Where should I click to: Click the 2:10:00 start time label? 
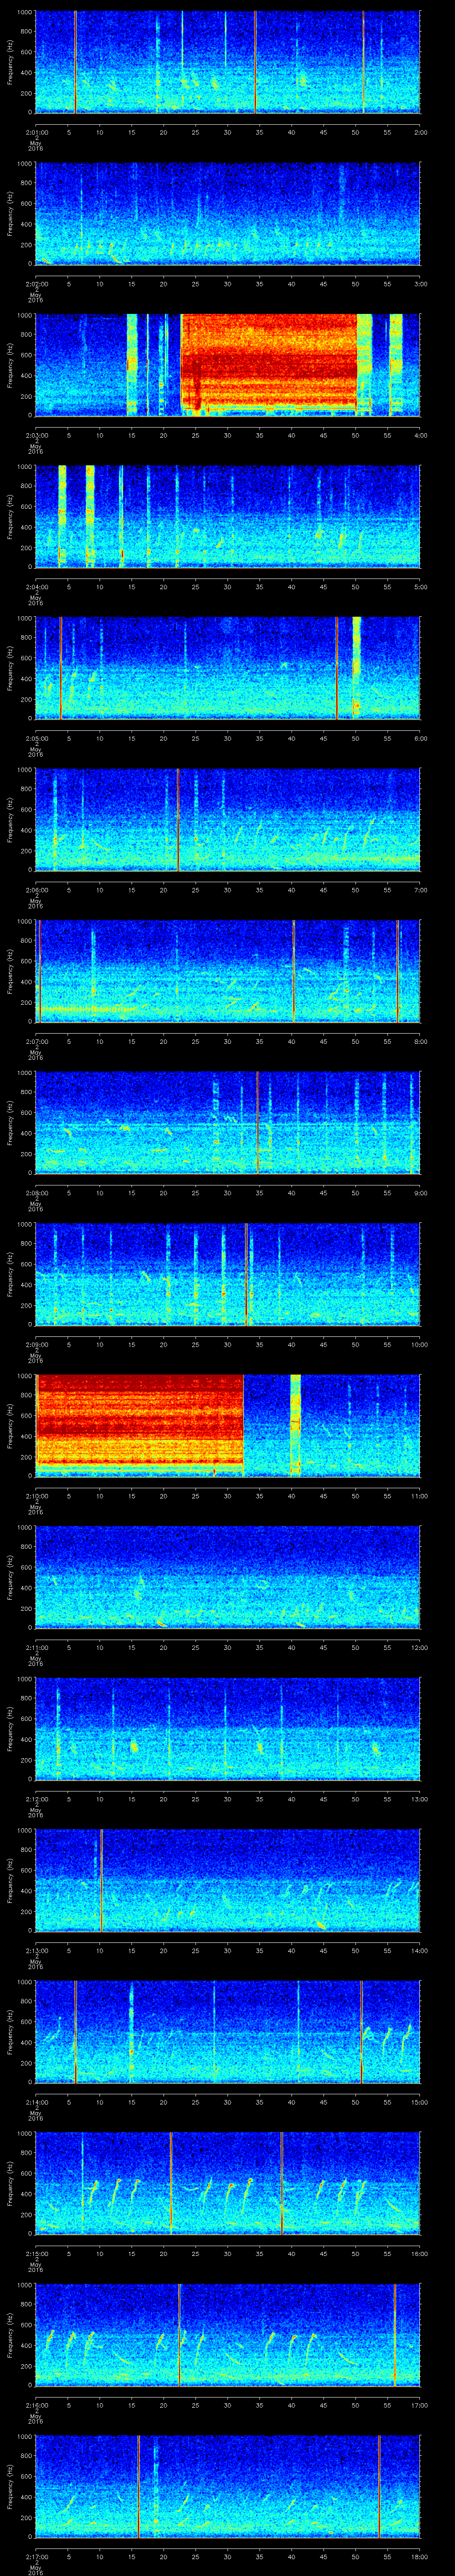point(36,1496)
